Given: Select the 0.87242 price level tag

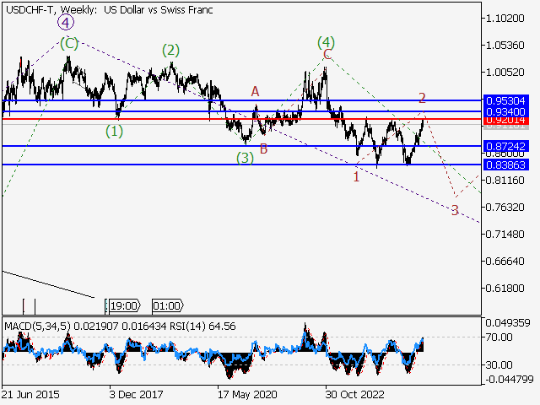Looking at the screenshot, I should pyautogui.click(x=505, y=147).
